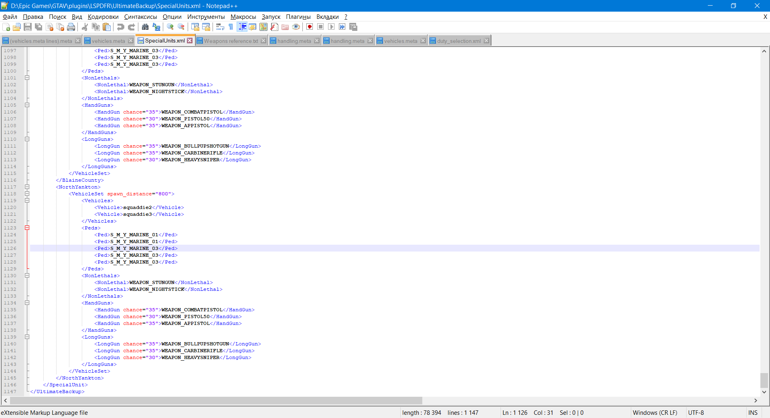
Task: Click the New file toolbar icon
Action: coord(6,27)
